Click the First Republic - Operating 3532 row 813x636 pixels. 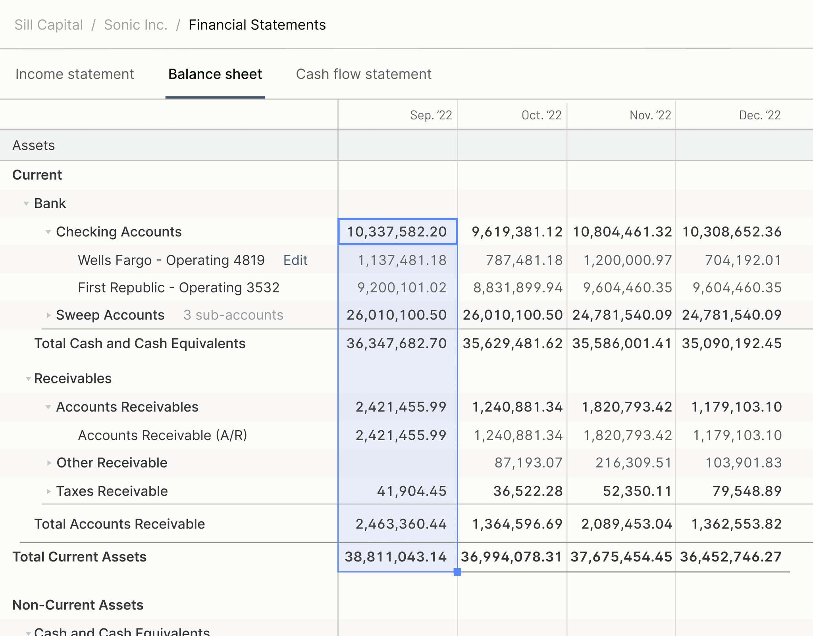point(179,287)
